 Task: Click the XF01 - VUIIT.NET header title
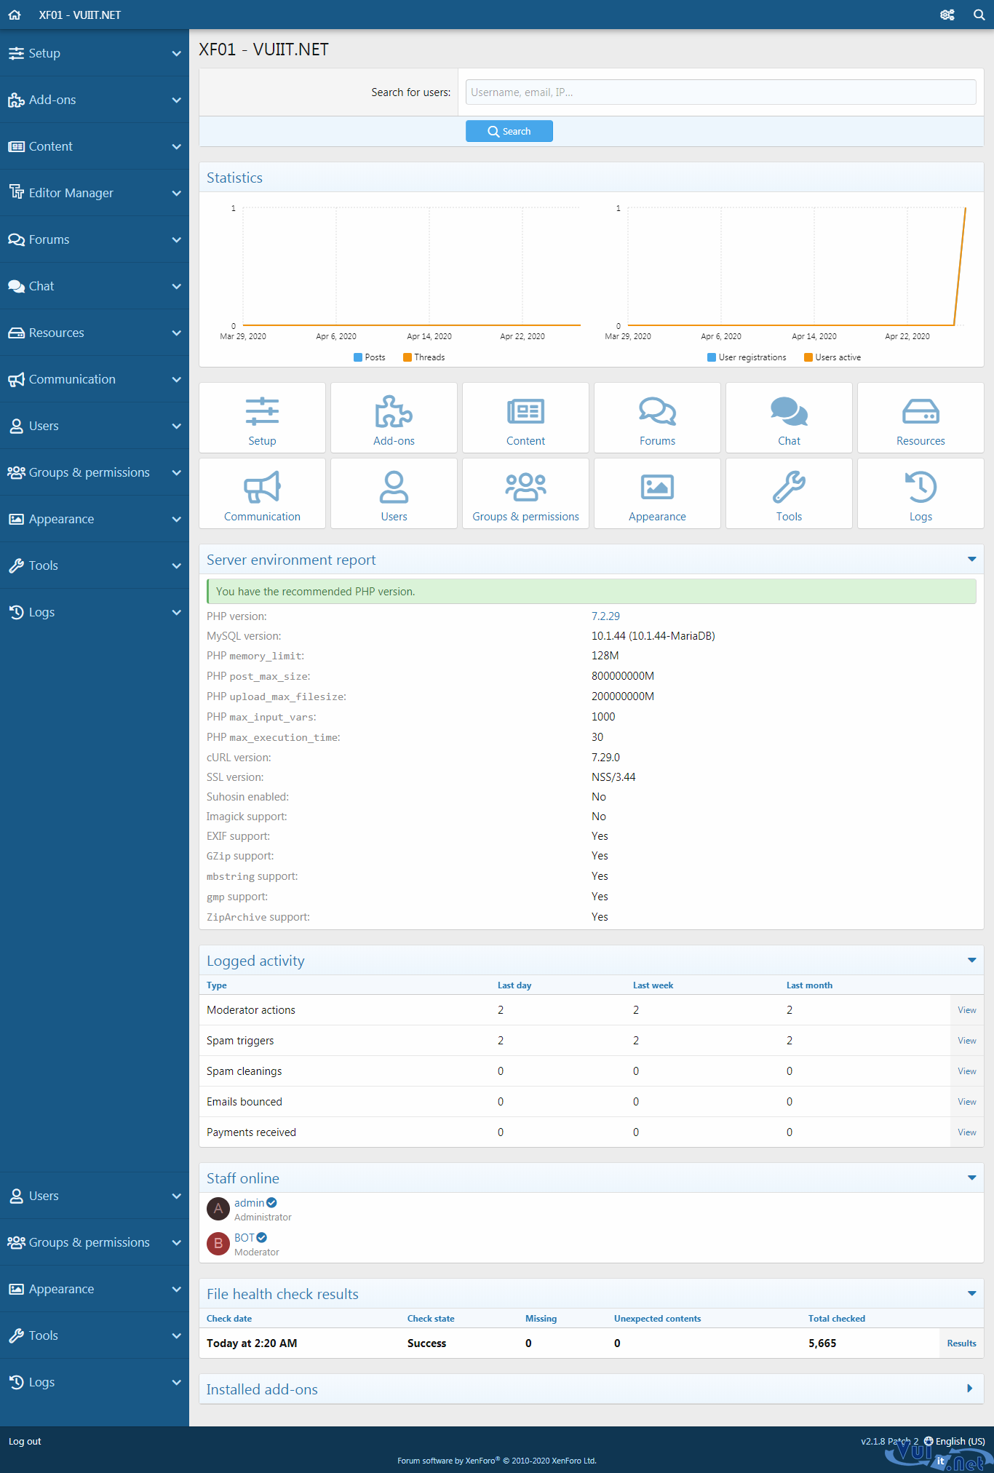point(80,15)
